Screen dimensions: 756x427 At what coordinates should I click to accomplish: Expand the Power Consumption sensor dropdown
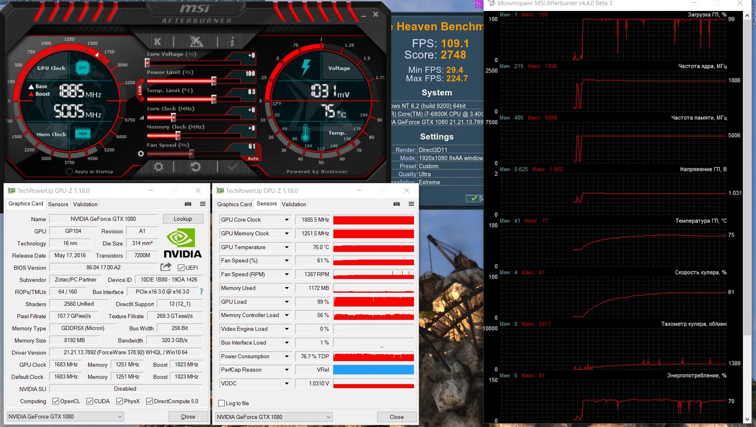pyautogui.click(x=287, y=356)
